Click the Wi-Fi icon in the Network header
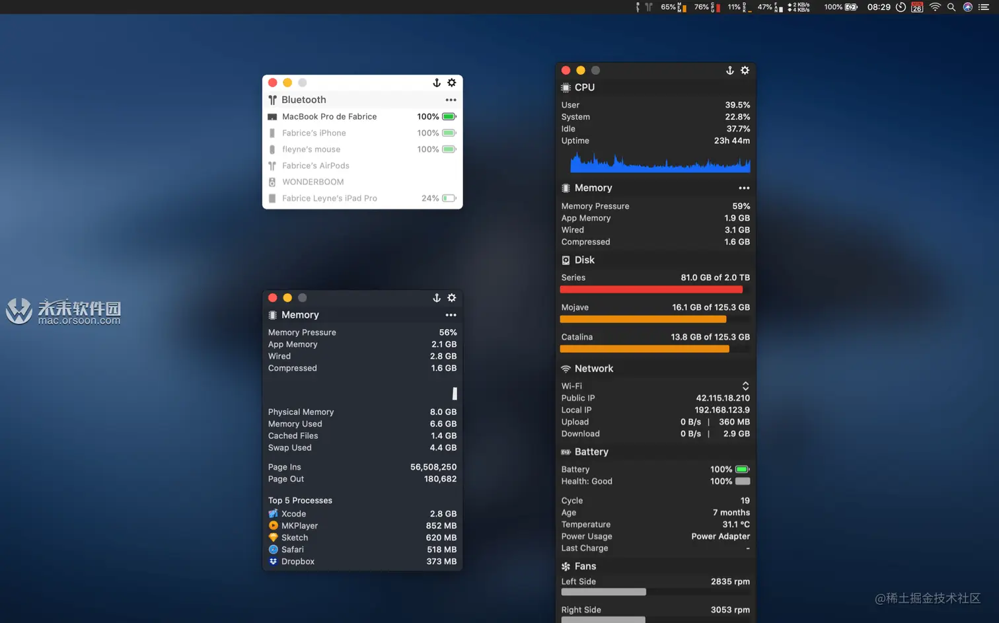 pos(566,369)
